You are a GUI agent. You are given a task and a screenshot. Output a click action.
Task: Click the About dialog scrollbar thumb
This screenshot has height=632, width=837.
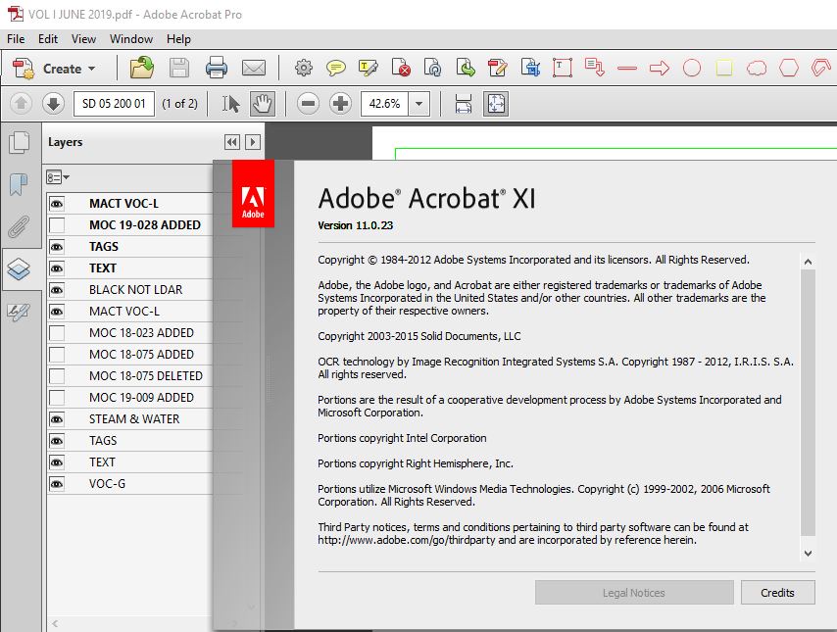coord(809,403)
